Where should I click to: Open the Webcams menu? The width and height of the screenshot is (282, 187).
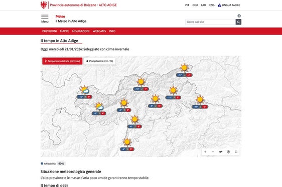99,31
